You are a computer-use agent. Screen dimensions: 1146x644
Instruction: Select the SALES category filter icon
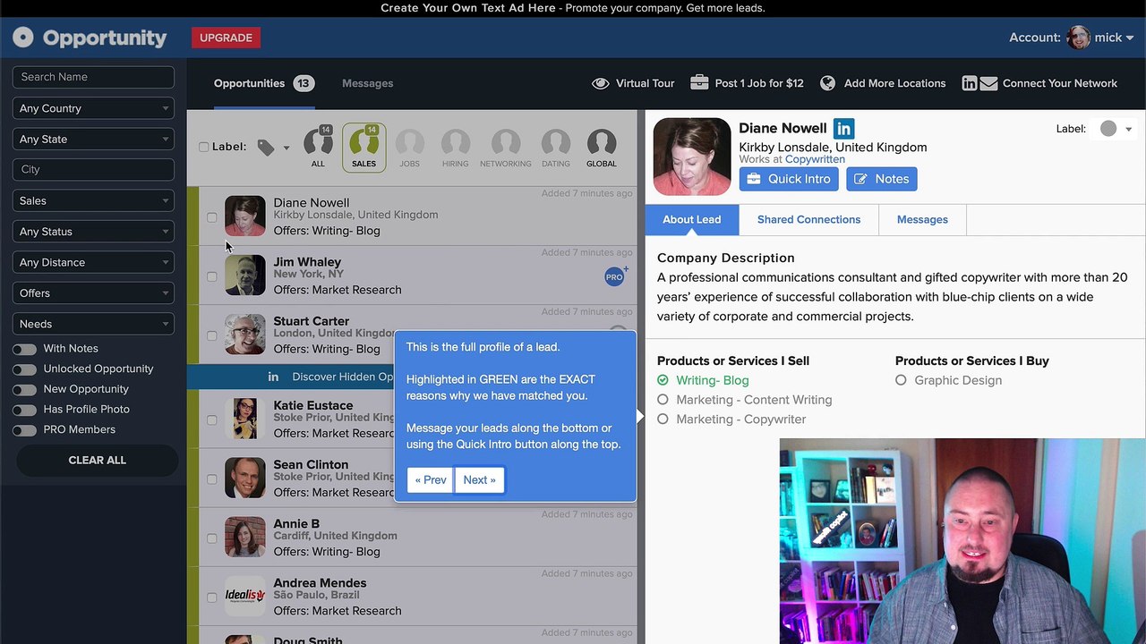coord(363,148)
